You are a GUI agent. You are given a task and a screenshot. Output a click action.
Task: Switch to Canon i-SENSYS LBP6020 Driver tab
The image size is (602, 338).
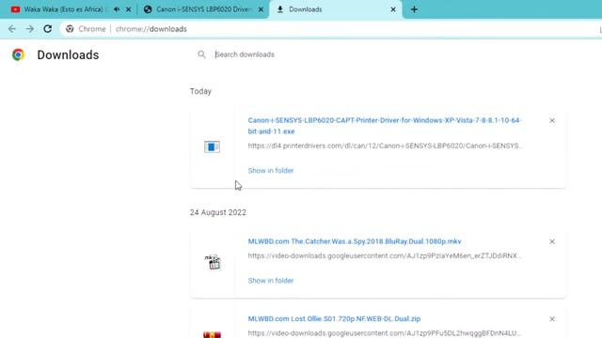199,9
